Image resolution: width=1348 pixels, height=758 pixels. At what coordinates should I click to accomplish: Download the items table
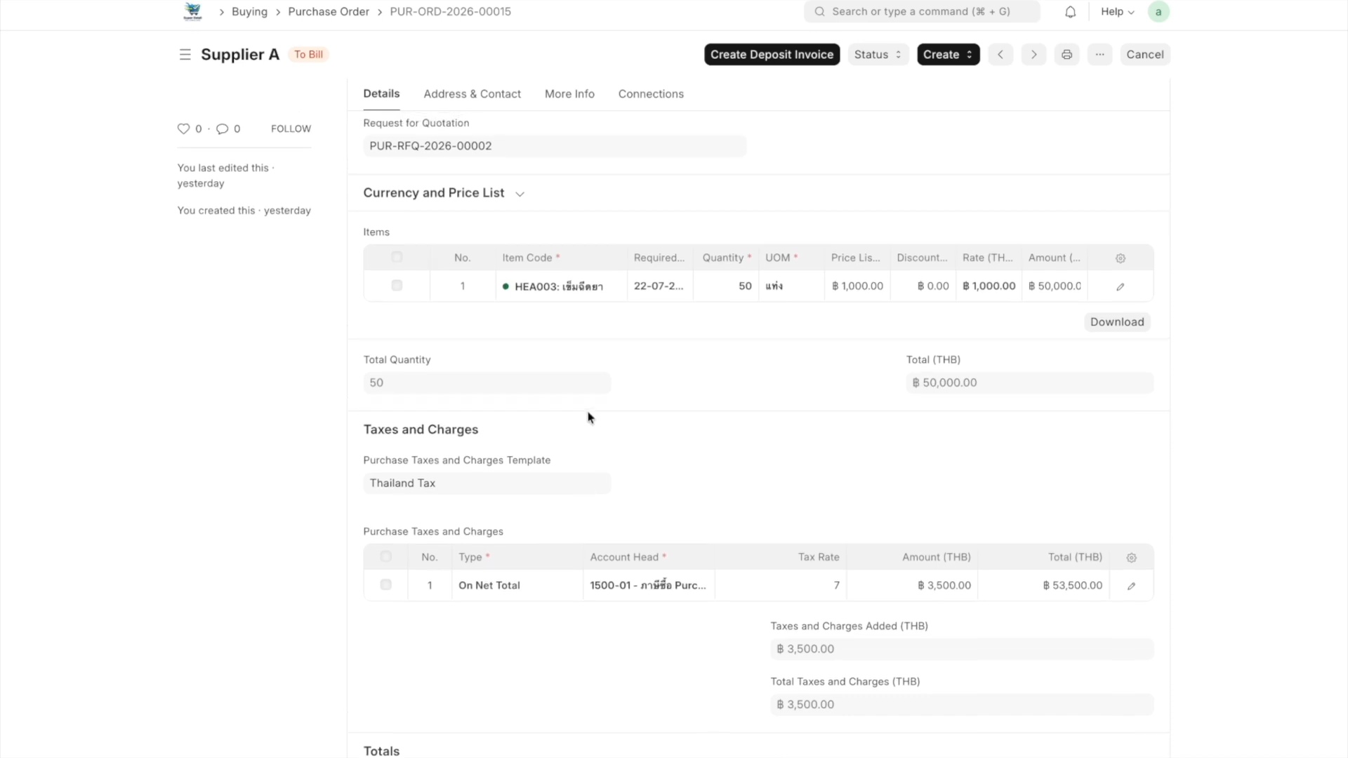pos(1117,322)
